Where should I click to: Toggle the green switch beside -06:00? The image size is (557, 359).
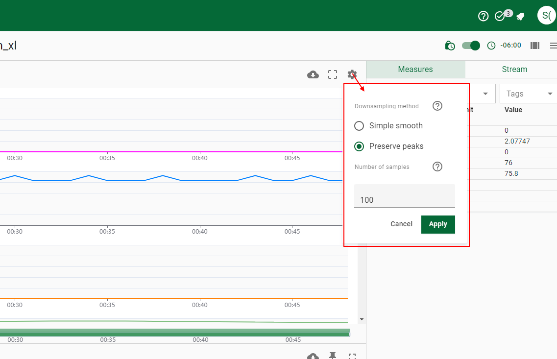pos(471,46)
